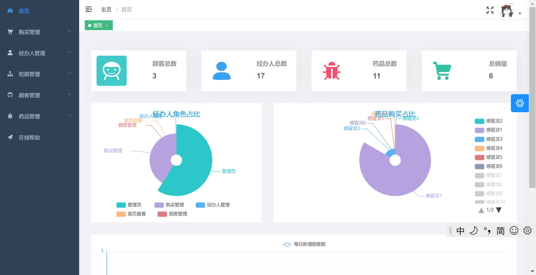Expand the 药品管理 submenu chevron
Image resolution: width=536 pixels, height=275 pixels.
click(x=69, y=116)
